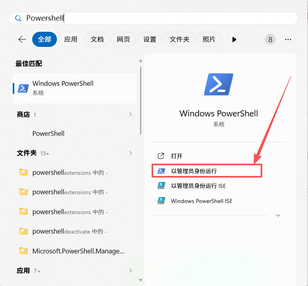Open Windows PowerShell ISE
The width and height of the screenshot is (308, 286).
click(x=218, y=201)
